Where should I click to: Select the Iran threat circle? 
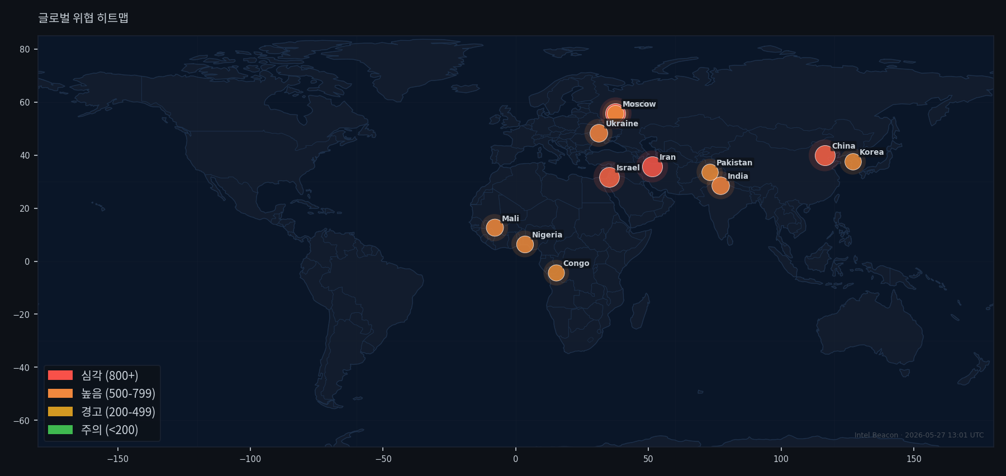(x=652, y=166)
